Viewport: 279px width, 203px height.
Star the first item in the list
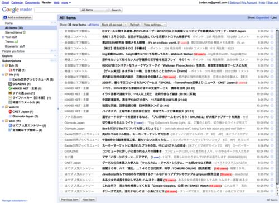(x=61, y=31)
